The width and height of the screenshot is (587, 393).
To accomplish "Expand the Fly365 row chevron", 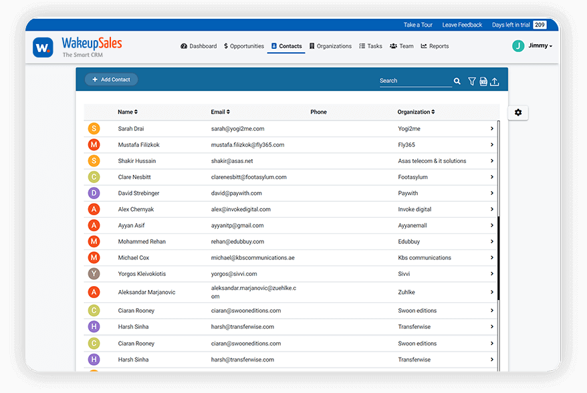I will click(x=492, y=145).
